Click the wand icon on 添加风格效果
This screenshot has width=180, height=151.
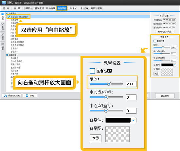click(5, 96)
